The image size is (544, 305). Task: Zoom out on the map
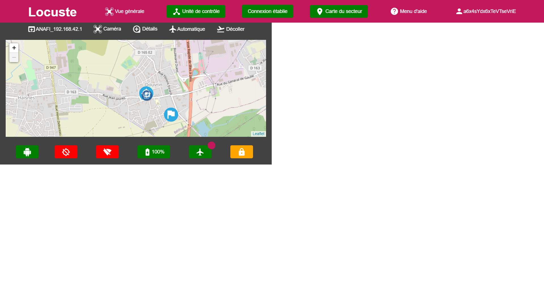(14, 57)
